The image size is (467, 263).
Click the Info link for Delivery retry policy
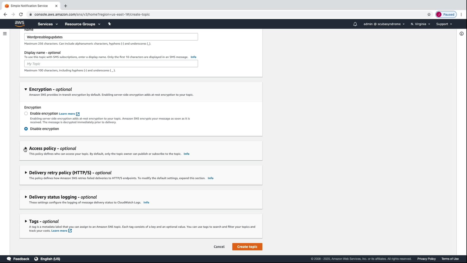[210, 178]
